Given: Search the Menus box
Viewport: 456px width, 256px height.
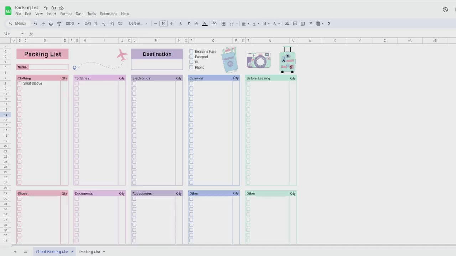Looking at the screenshot, I should 18,23.
